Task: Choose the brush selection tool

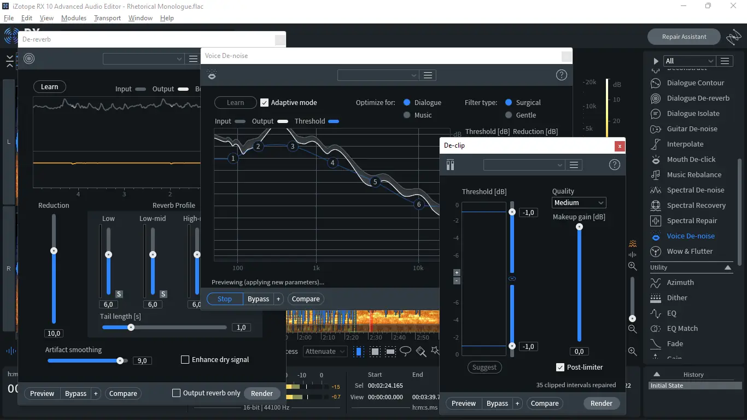Action: [421, 351]
